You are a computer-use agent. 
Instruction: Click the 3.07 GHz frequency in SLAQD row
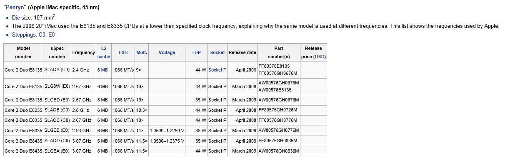click(83, 141)
